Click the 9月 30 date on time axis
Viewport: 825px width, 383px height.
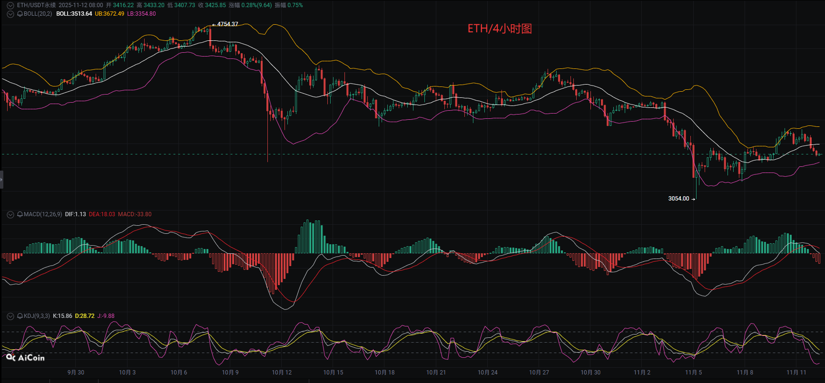[76, 373]
